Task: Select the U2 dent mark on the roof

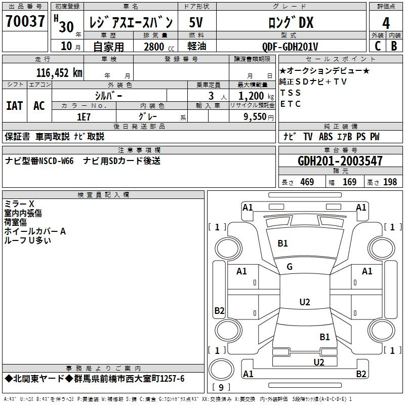Action: (x=304, y=302)
